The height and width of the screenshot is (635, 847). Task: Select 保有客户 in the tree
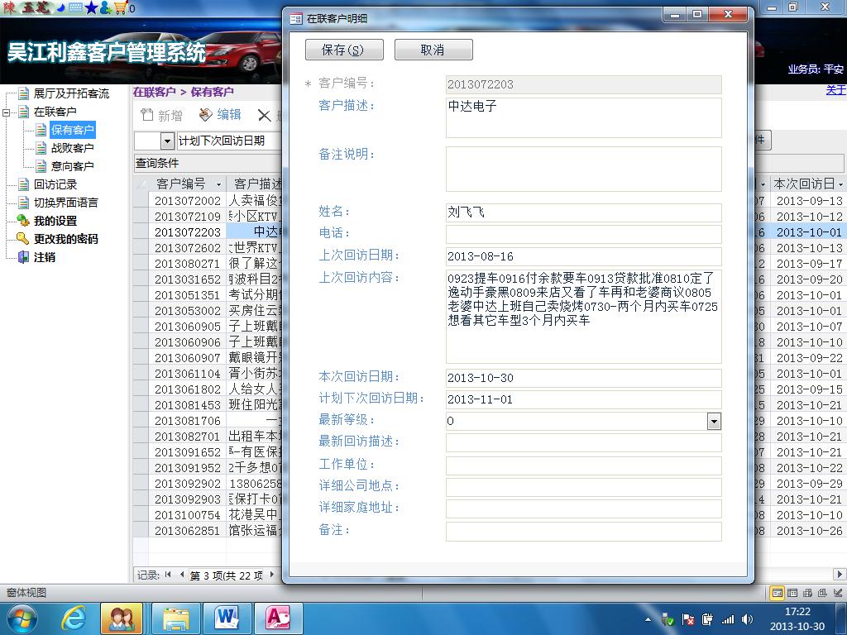[x=73, y=130]
